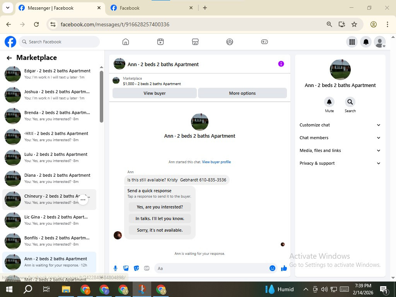The height and width of the screenshot is (297, 396).
Task: Open Windows notification center icon
Action: click(384, 289)
